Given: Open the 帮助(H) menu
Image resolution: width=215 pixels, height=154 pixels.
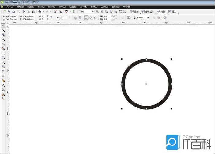Looking at the screenshot, I should point(127,6).
